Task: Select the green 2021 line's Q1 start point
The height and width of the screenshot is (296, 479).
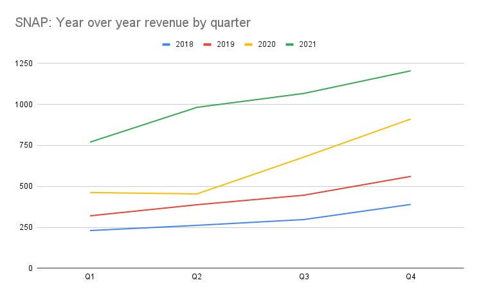Action: coord(91,142)
